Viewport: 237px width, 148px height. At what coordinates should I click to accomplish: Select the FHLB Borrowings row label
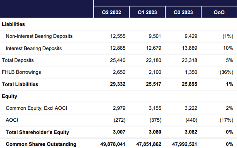click(x=21, y=72)
